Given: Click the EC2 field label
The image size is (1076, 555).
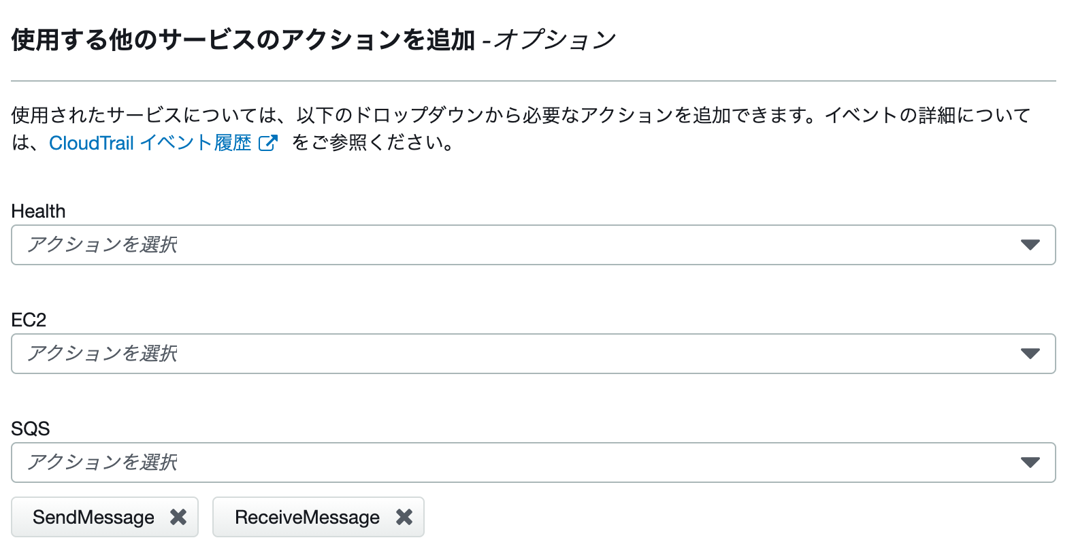Looking at the screenshot, I should tap(29, 320).
